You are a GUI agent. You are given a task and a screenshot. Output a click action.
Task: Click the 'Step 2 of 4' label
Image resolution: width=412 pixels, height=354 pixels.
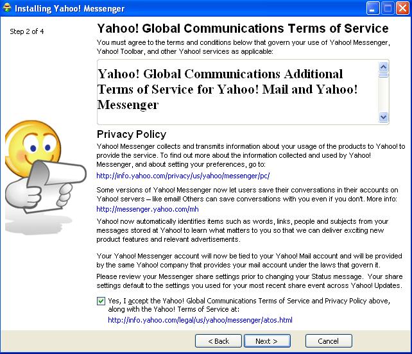27,31
